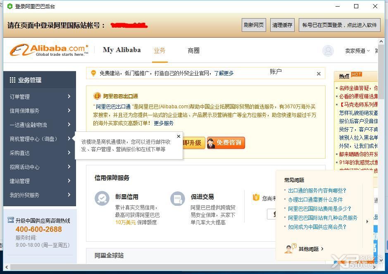388x274 pixels.
Task: Click the hotline telephone icon
Action: coord(11,220)
